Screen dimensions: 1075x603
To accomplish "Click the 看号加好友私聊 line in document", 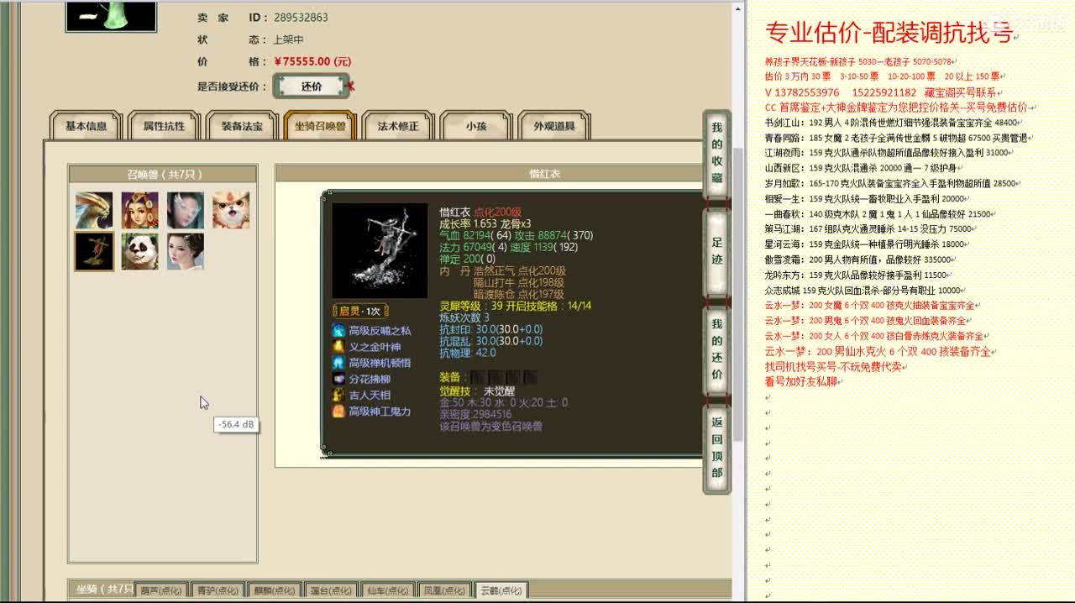I will (x=801, y=381).
